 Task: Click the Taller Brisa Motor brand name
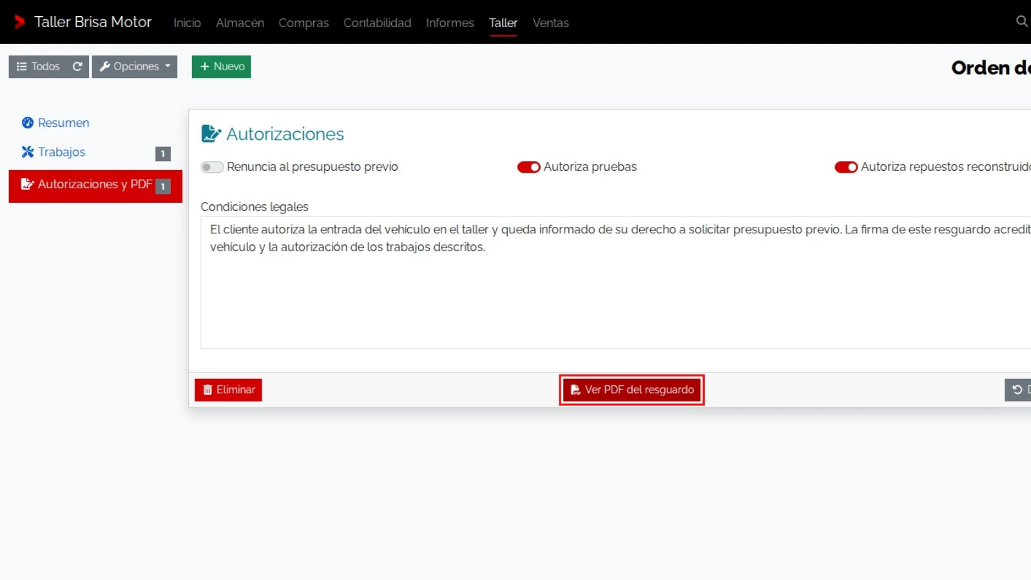93,22
